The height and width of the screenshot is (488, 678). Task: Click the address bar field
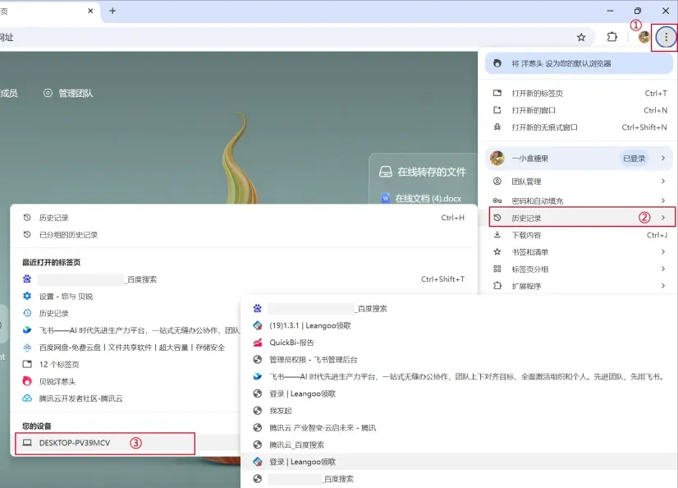click(286, 37)
